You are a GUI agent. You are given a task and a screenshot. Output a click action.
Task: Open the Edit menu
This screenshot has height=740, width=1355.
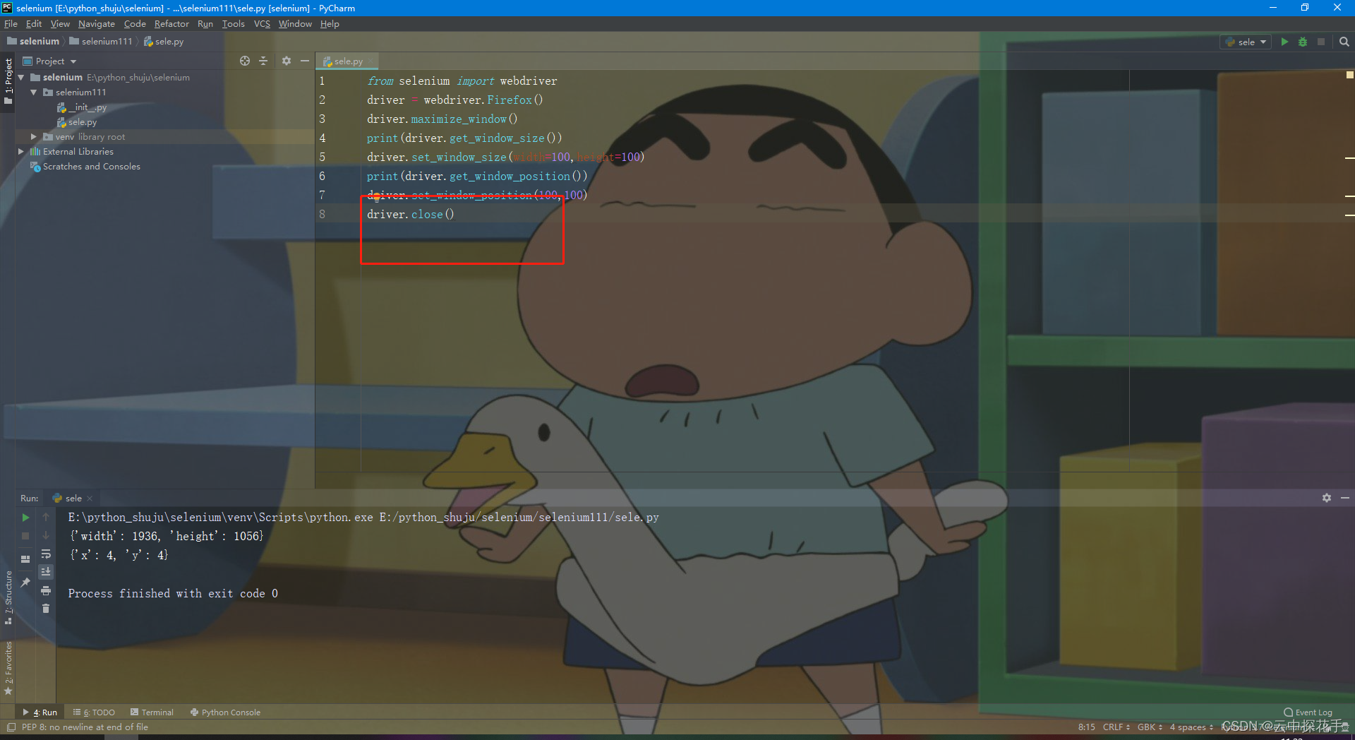point(34,23)
